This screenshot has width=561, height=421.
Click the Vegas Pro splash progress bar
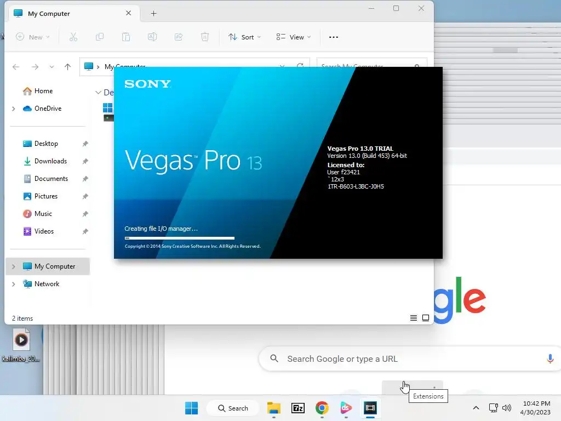click(180, 238)
